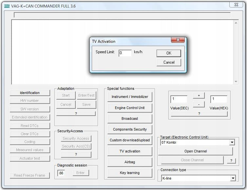This screenshot has height=190, width=247.
Task: Click the Broadcast button
Action: 130,119
